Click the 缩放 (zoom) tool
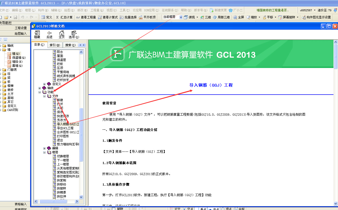 tap(251, 17)
